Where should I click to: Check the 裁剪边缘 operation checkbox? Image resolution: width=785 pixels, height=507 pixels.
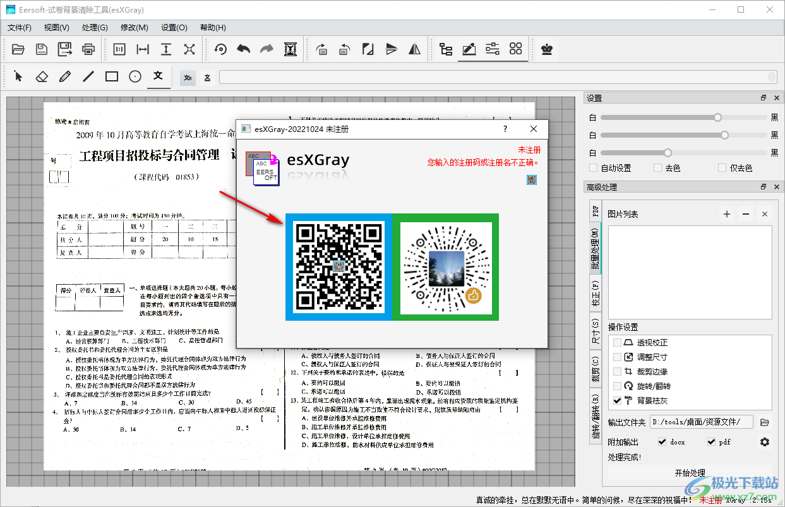click(x=617, y=371)
